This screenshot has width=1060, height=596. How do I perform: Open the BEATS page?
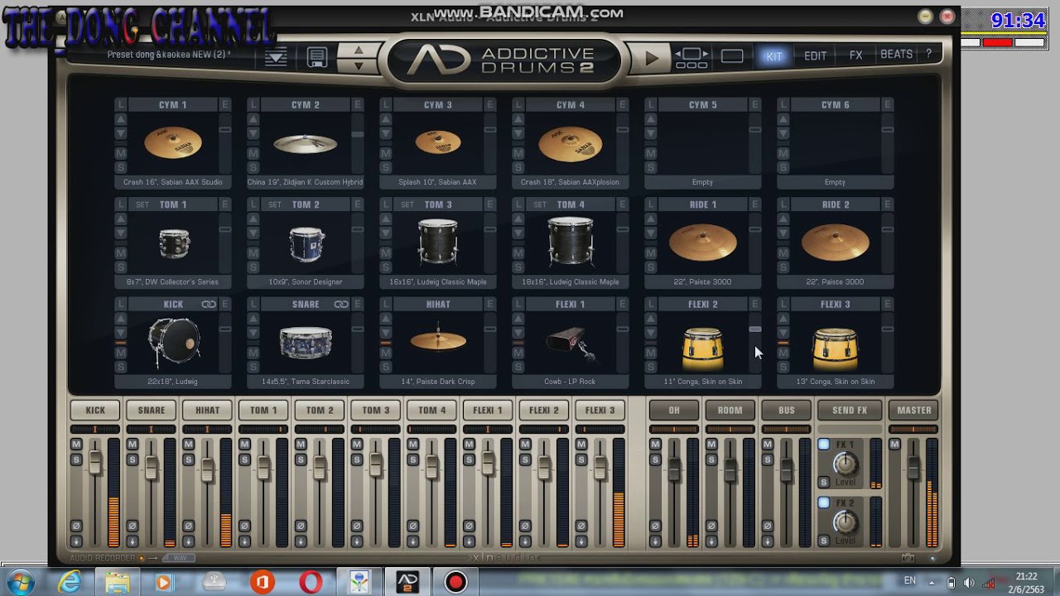pyautogui.click(x=896, y=55)
